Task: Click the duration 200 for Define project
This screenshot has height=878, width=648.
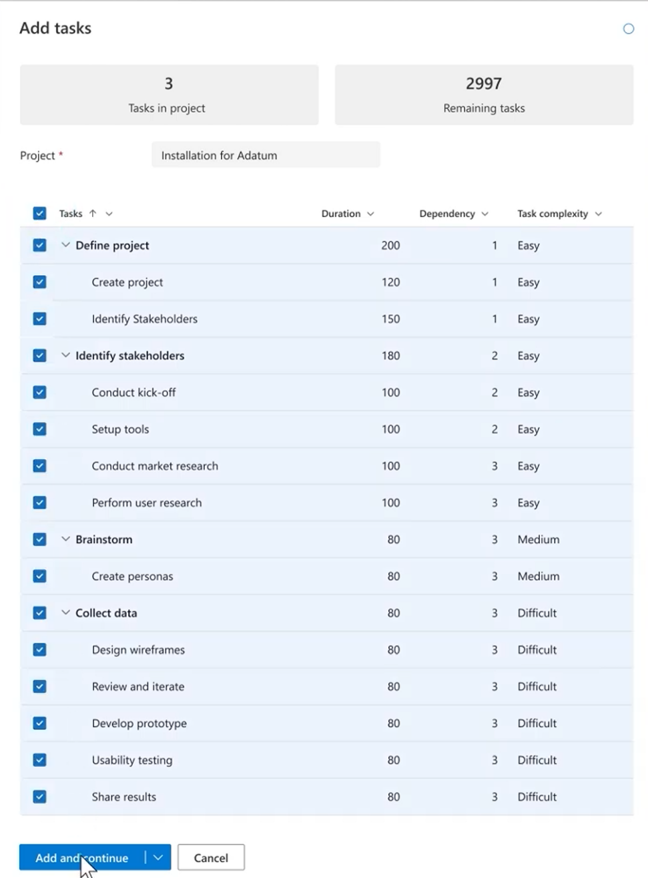Action: click(390, 246)
